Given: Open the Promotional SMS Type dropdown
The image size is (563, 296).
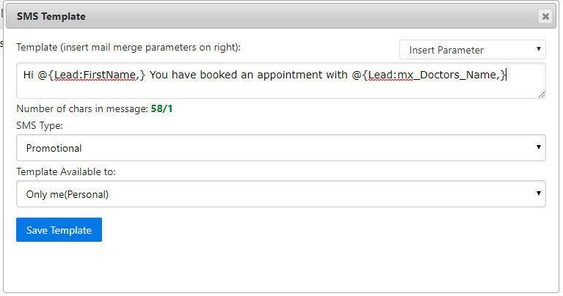Looking at the screenshot, I should click(x=280, y=148).
